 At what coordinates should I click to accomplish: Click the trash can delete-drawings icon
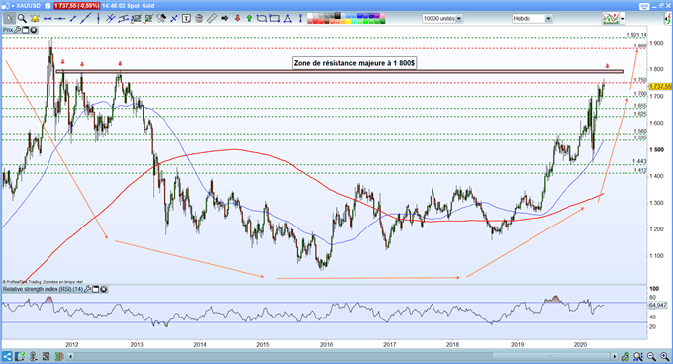click(199, 19)
